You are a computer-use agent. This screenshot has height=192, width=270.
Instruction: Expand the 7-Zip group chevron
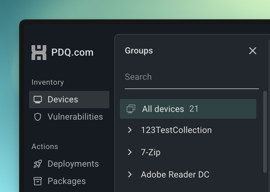[130, 152]
